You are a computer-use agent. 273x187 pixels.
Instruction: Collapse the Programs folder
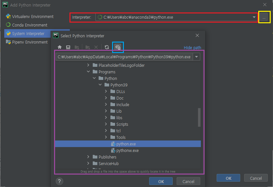(x=88, y=71)
